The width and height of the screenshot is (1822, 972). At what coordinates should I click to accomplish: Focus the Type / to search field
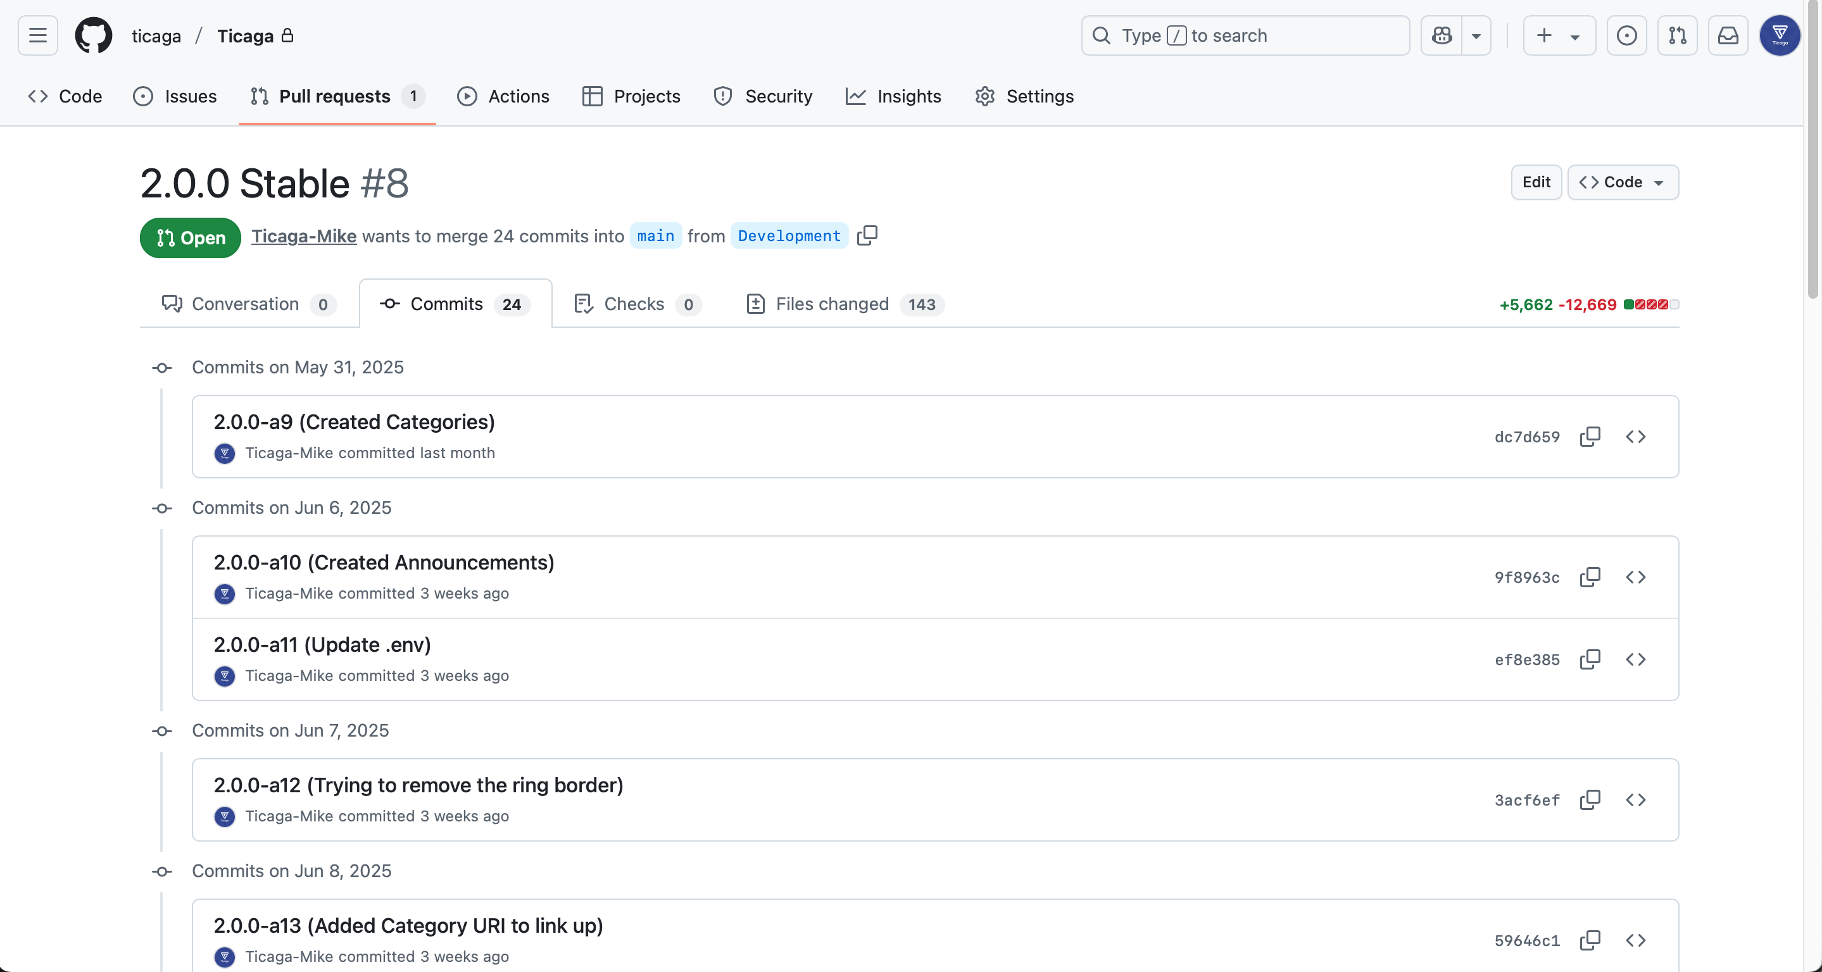(1245, 35)
